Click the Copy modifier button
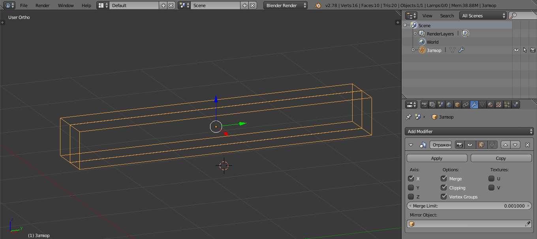Image resolution: width=537 pixels, height=239 pixels. coord(501,158)
